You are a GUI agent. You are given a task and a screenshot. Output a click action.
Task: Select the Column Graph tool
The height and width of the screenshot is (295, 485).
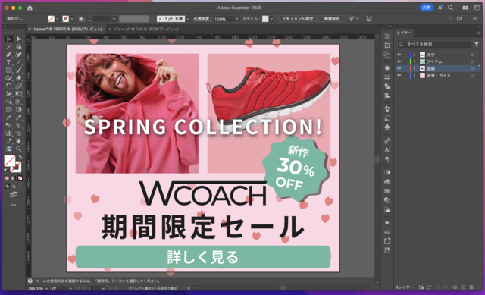pos(8,133)
